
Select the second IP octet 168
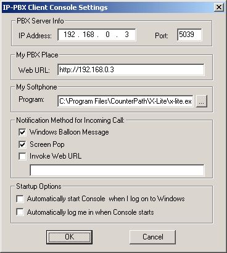coord(88,35)
